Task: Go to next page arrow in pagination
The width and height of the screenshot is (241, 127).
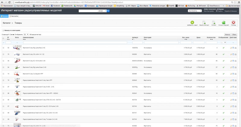Action: pyautogui.click(x=11, y=35)
